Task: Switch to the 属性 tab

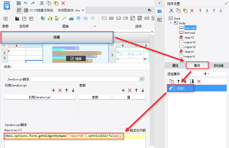Action: tap(175, 66)
